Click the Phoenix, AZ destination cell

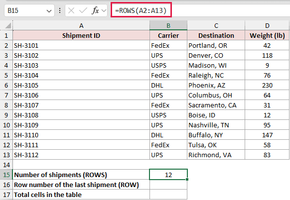point(216,85)
